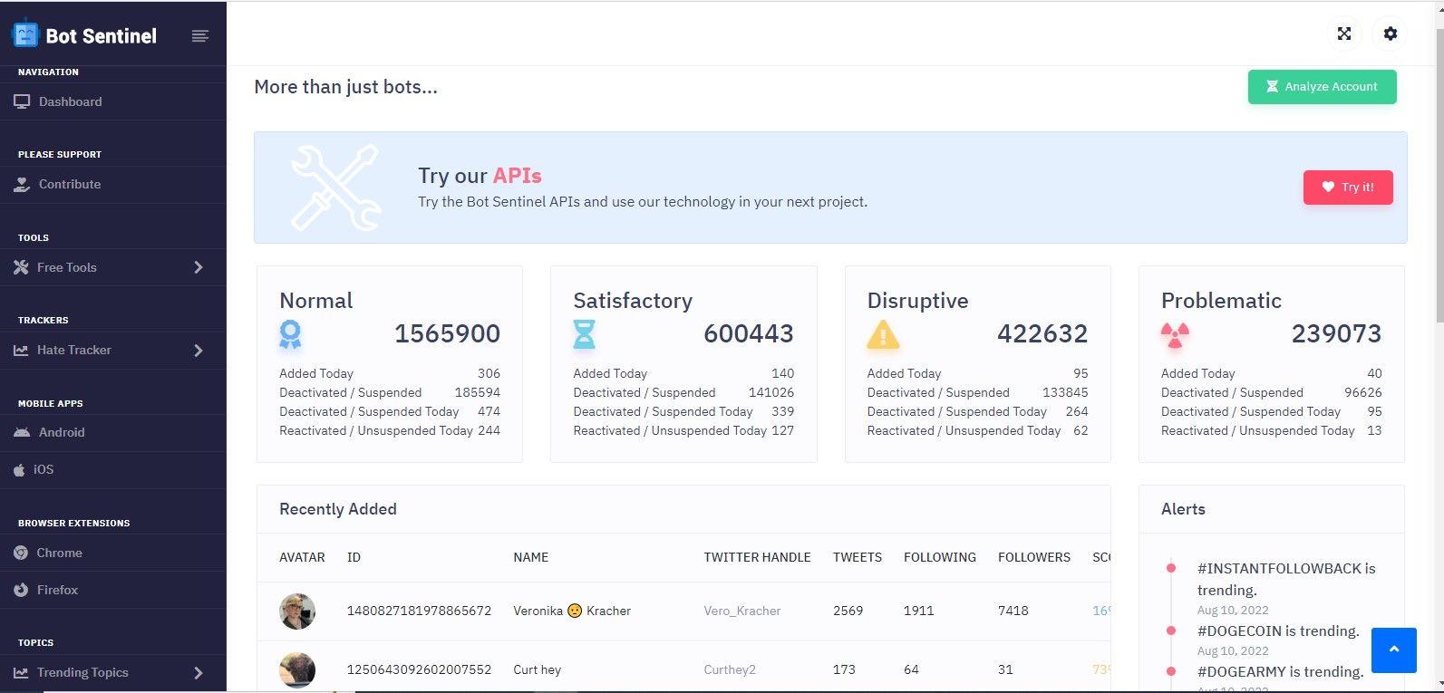The width and height of the screenshot is (1444, 693).
Task: Click the 'More than just bots...' heading
Action: (345, 87)
